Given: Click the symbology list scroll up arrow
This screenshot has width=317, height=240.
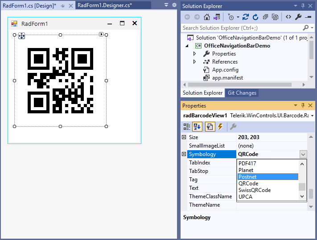Looking at the screenshot, I should [x=302, y=164].
